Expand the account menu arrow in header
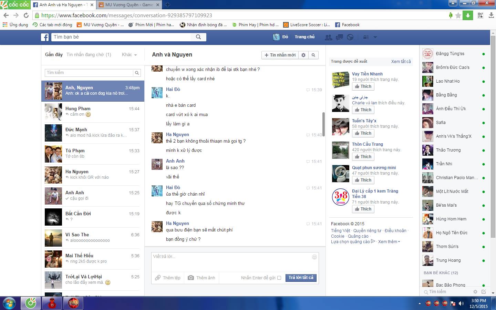The height and width of the screenshot is (310, 496). (375, 37)
